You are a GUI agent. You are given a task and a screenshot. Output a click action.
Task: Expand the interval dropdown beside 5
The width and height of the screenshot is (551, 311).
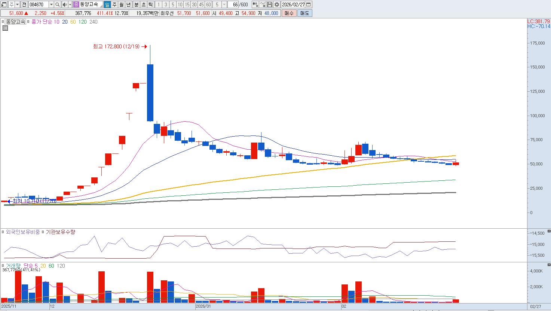tap(224, 4)
